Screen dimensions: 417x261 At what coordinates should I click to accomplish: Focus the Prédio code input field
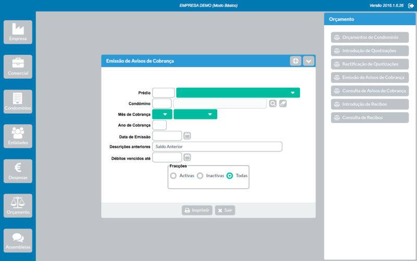pos(164,93)
